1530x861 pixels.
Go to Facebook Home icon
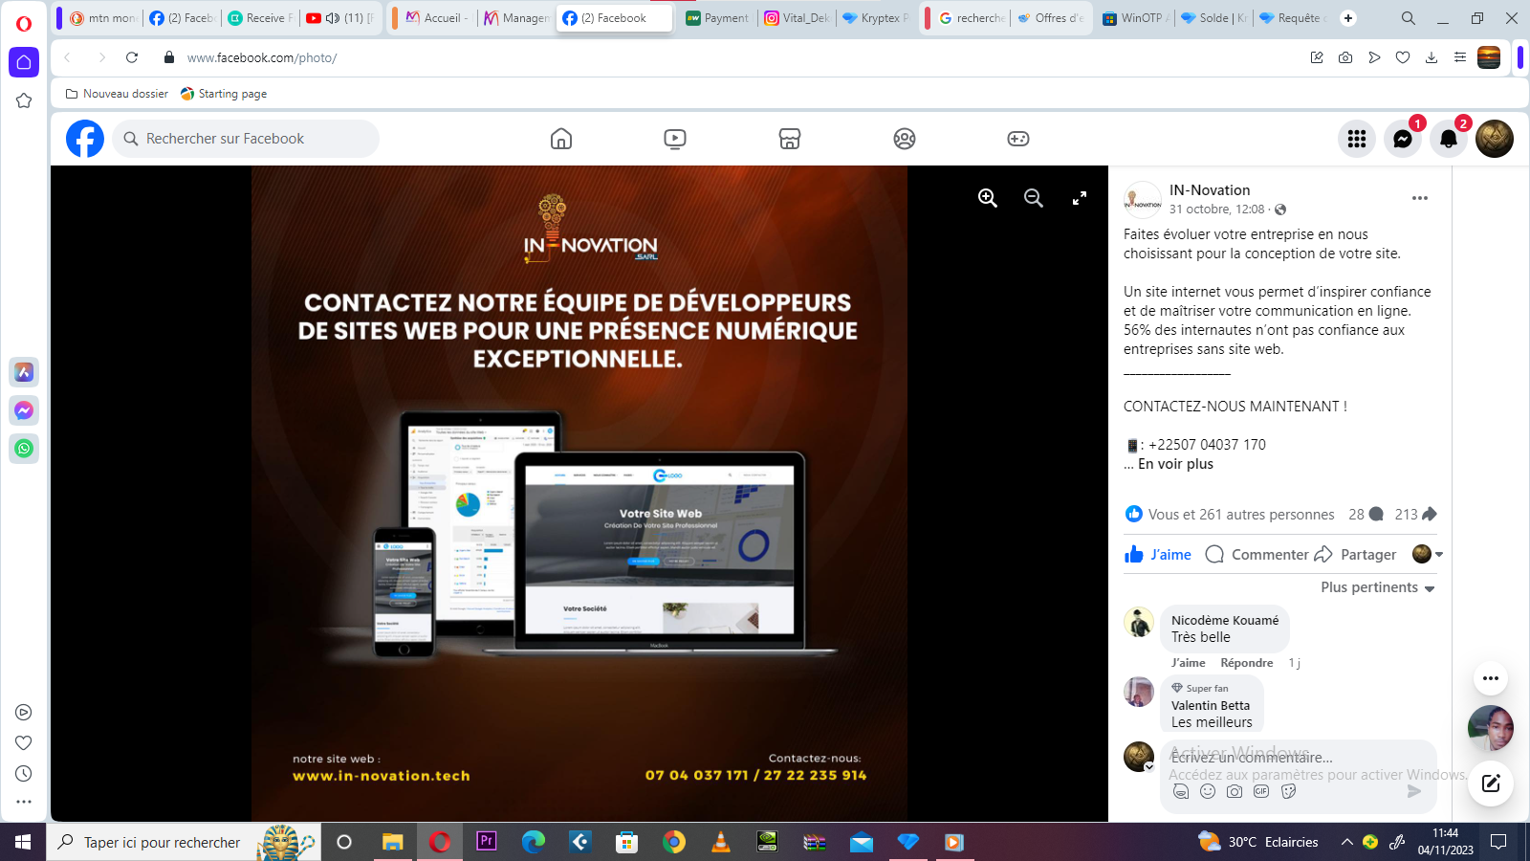click(561, 139)
